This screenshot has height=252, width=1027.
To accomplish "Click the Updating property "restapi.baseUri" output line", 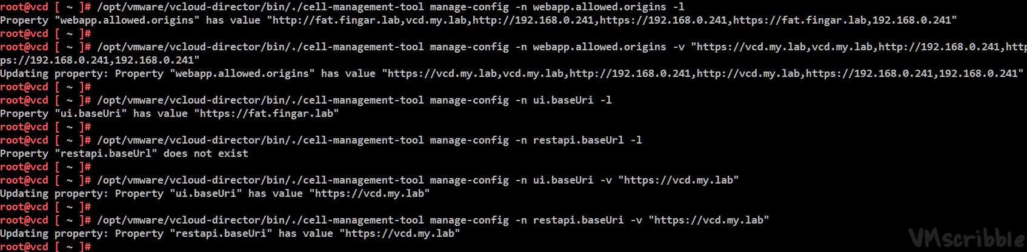I will click(x=230, y=233).
